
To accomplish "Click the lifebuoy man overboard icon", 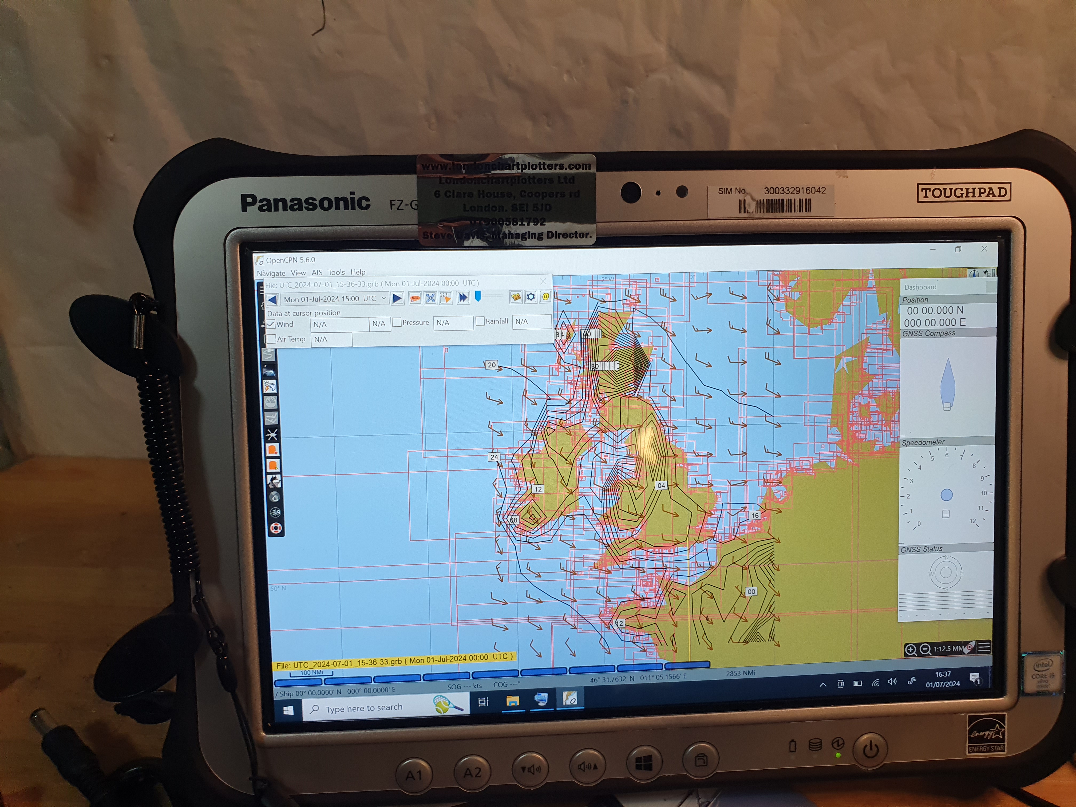I will 276,528.
